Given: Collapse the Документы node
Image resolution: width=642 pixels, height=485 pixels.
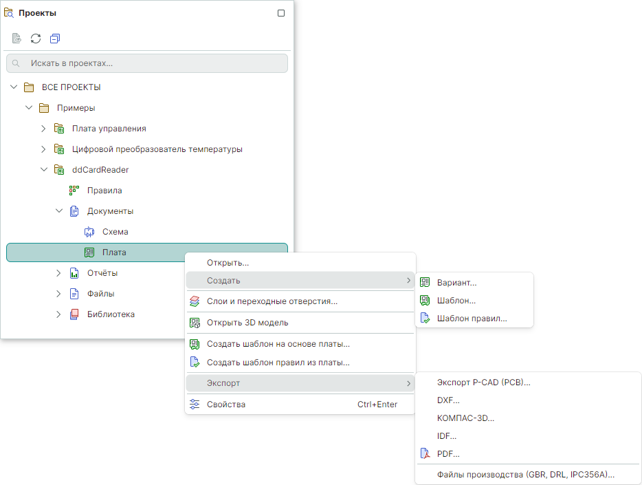Looking at the screenshot, I should (58, 211).
